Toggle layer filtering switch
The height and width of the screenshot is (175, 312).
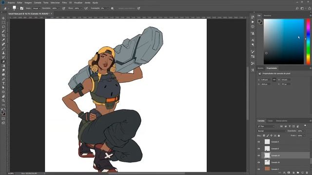click(x=305, y=126)
